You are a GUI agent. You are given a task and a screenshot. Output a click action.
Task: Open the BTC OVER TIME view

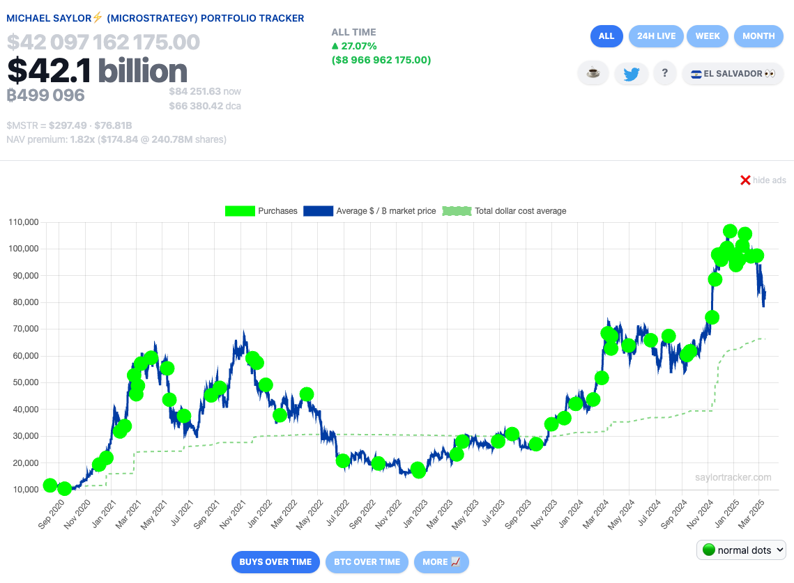tap(367, 562)
